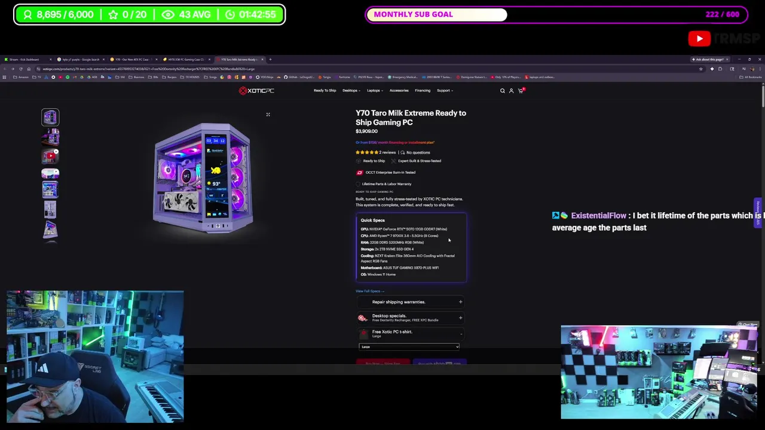Expand the Desktop specials section
Viewport: 765px width, 430px height.
tap(411, 318)
